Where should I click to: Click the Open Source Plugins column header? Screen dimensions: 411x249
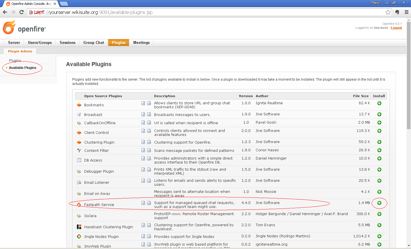click(103, 96)
